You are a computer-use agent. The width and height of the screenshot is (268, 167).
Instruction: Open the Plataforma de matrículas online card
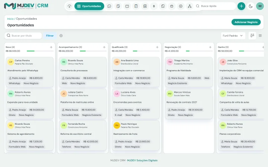coord(83,104)
